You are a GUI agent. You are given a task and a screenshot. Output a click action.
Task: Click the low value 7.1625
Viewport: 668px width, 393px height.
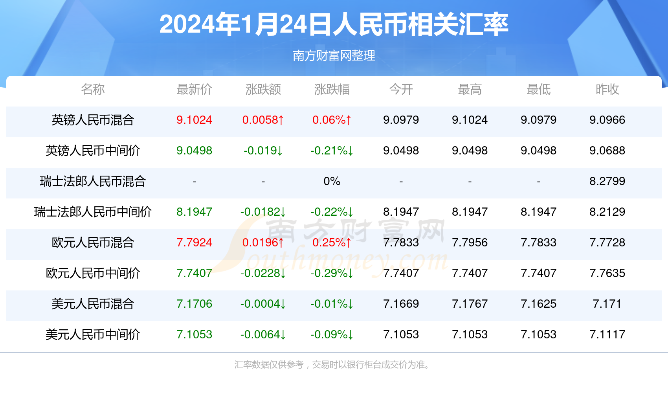(x=538, y=304)
